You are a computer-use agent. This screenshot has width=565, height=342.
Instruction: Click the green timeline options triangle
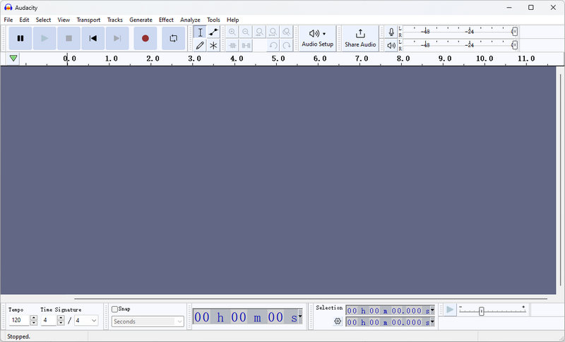[x=13, y=59]
